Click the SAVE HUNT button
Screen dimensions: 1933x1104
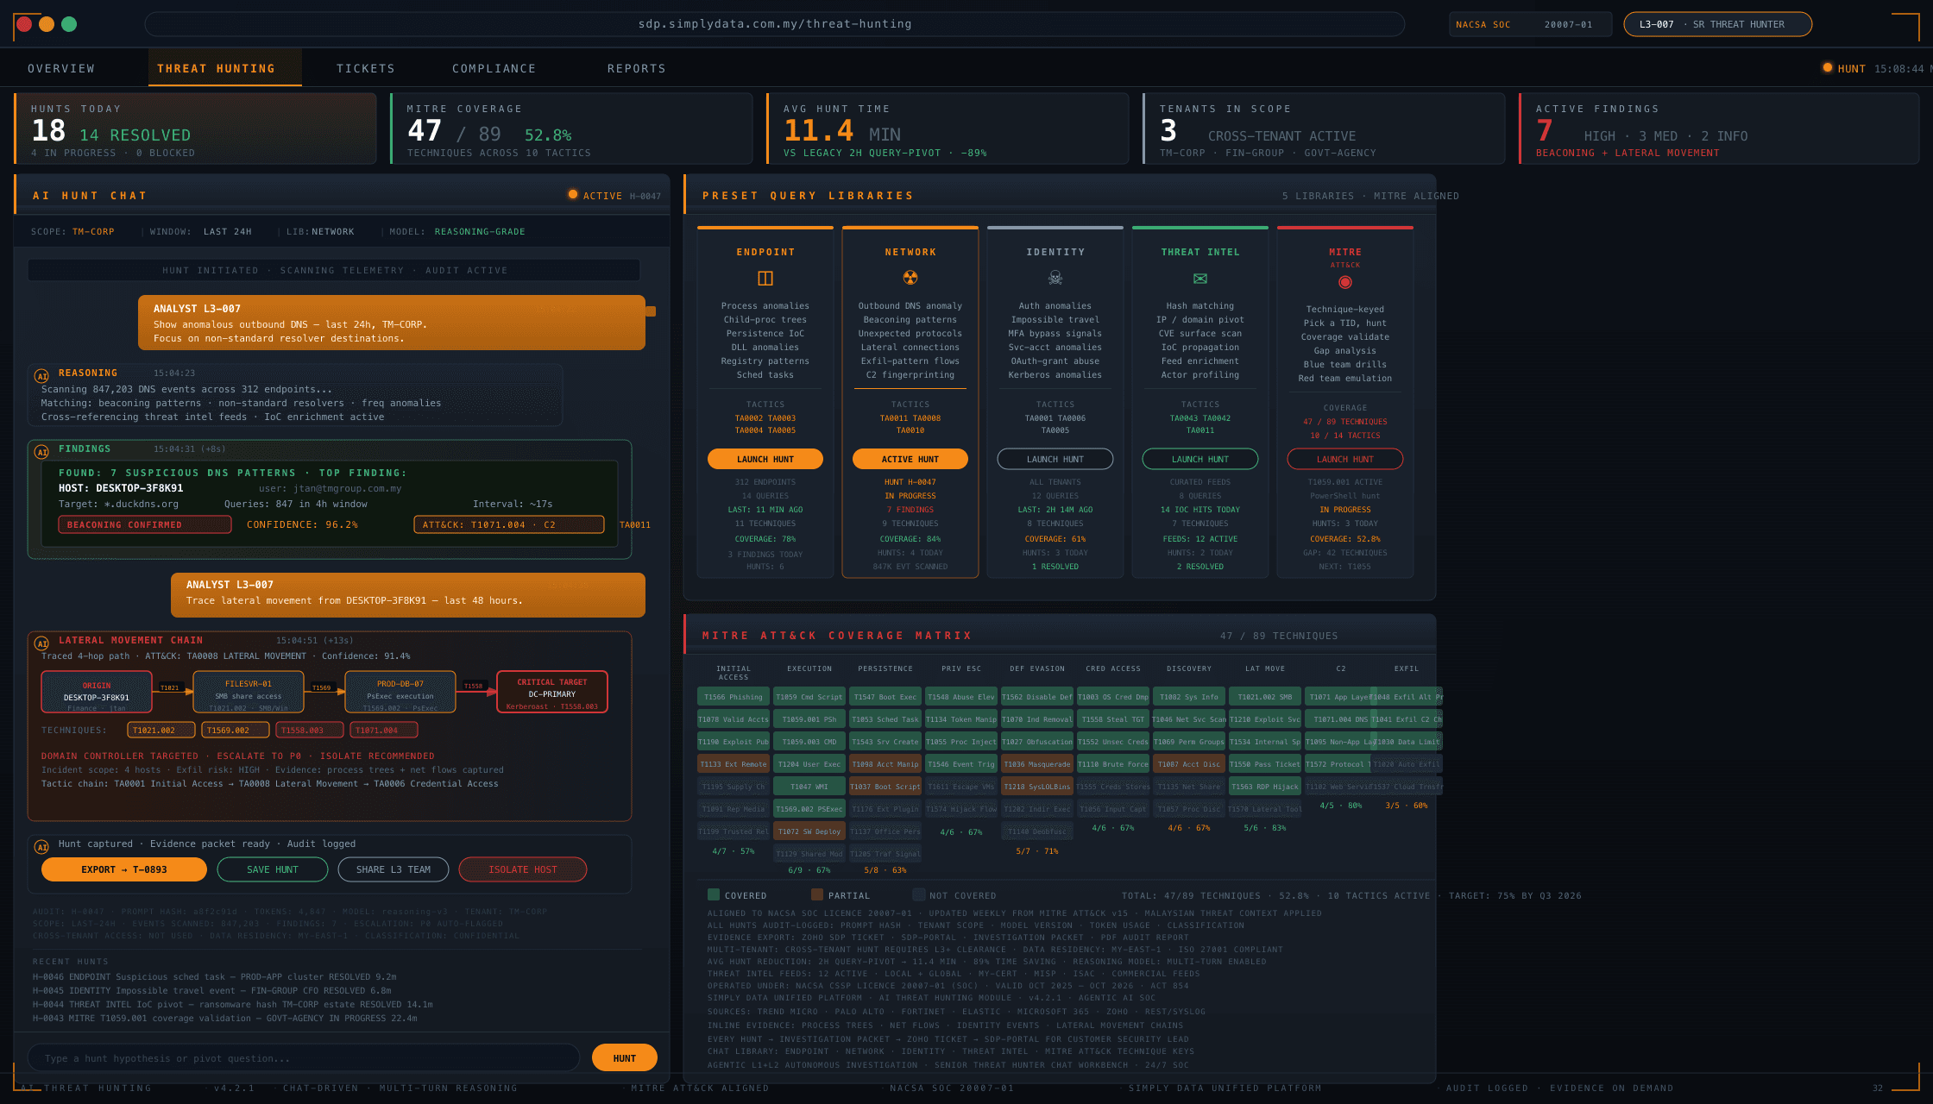(x=273, y=869)
